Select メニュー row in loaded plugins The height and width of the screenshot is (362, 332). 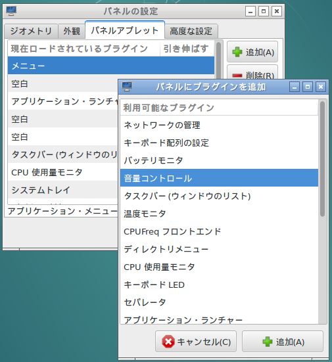pyautogui.click(x=111, y=66)
